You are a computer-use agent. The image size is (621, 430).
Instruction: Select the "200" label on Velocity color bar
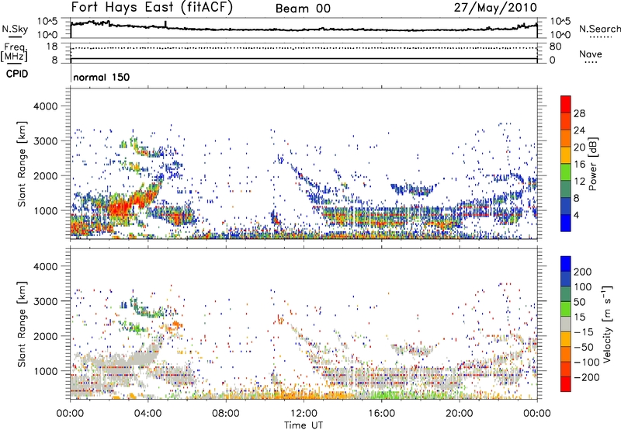coord(582,272)
